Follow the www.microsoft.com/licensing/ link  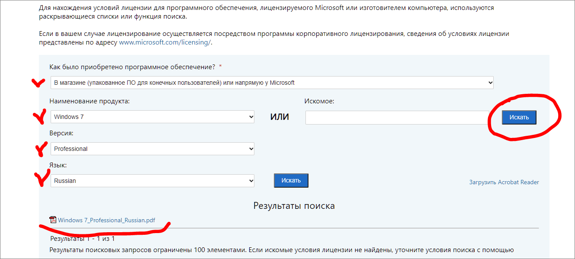pos(165,42)
